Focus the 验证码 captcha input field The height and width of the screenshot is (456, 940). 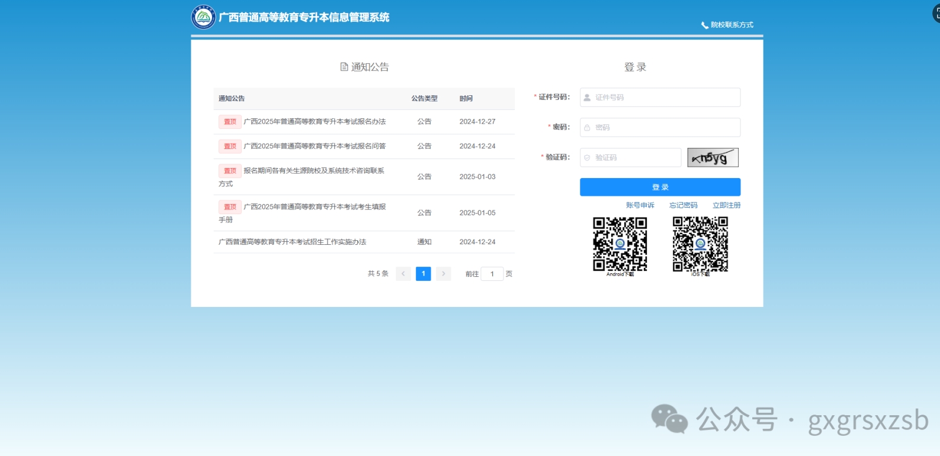click(x=631, y=158)
